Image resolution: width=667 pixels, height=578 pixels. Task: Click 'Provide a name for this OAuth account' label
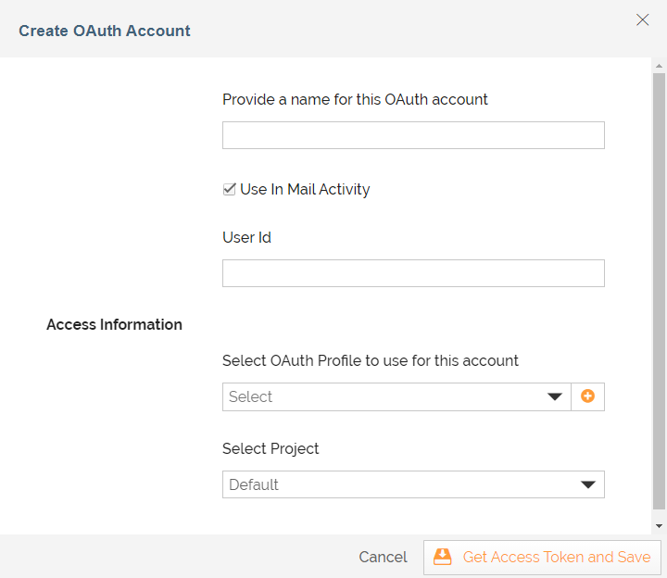355,99
